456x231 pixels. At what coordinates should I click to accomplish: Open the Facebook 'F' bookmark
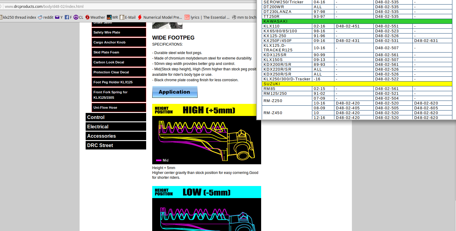point(68,17)
